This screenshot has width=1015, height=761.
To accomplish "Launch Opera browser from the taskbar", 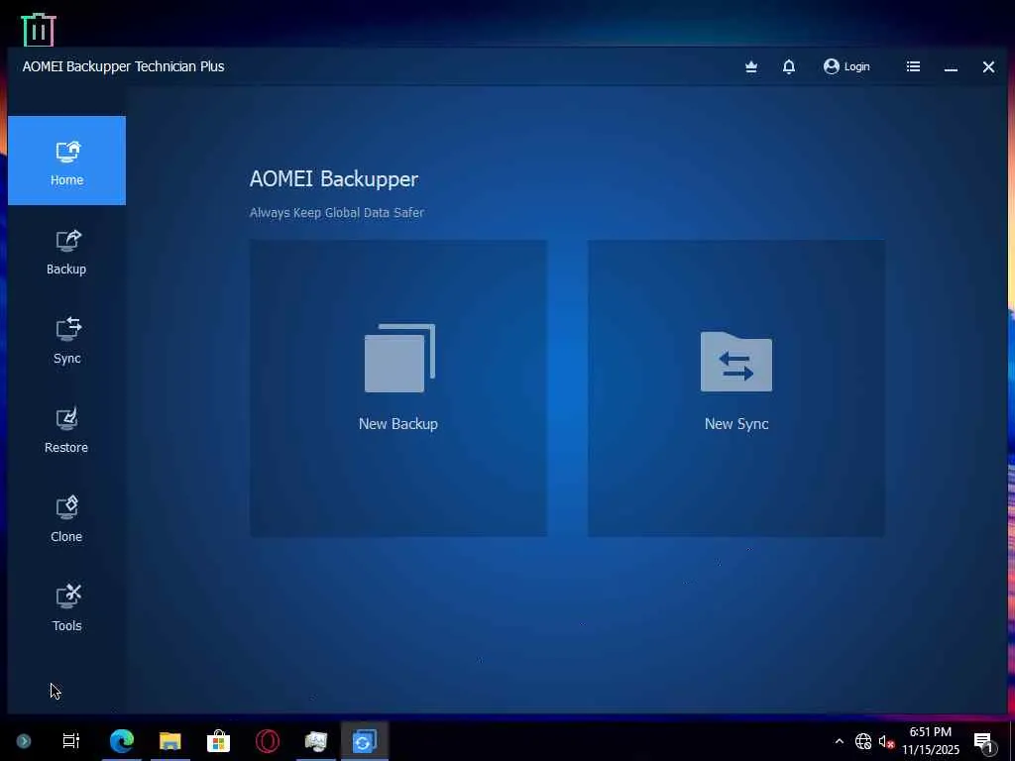I will 268,741.
